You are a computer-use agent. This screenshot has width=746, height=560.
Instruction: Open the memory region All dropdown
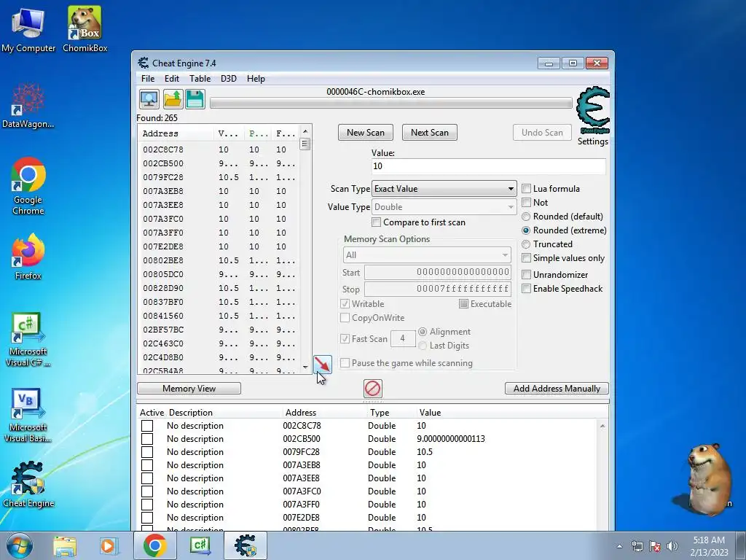427,254
